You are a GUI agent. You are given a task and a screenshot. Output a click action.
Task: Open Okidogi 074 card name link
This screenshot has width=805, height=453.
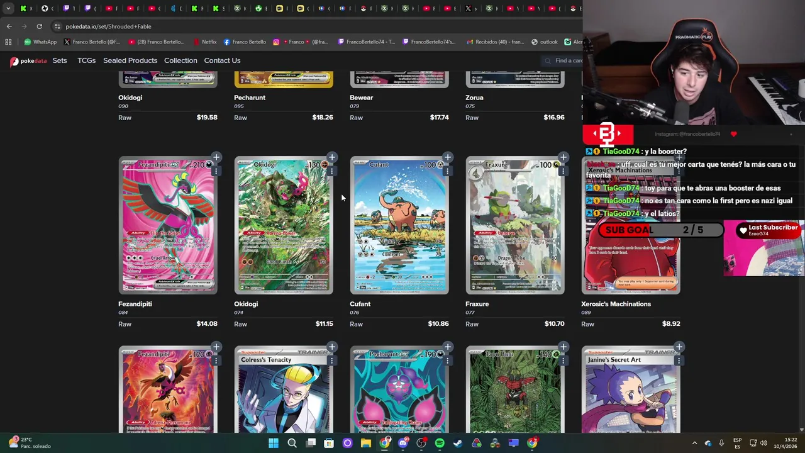pos(246,304)
